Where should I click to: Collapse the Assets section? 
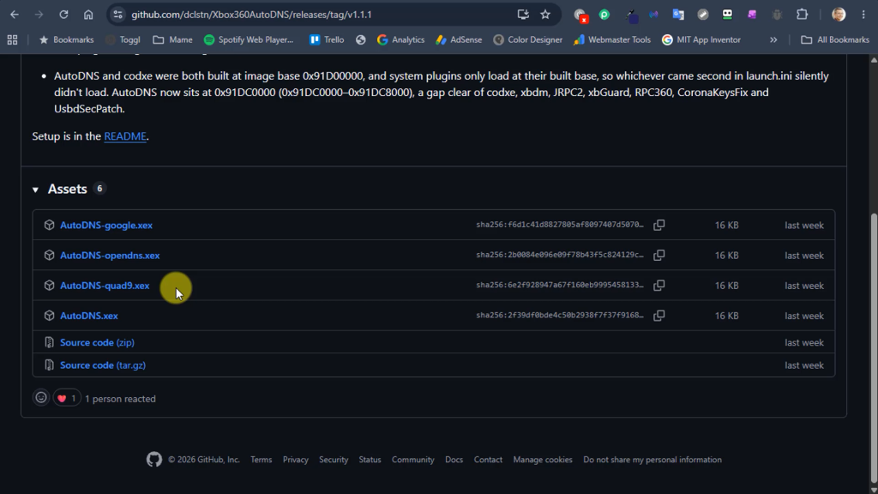point(35,190)
